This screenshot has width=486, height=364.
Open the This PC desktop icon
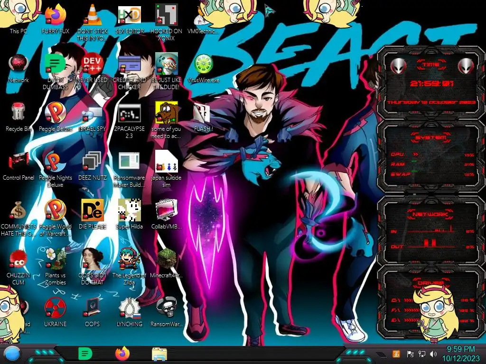19,17
